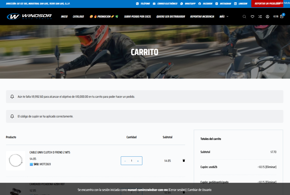Open the Promocion menu item
Viewport: 290px width, 195px height.
(104, 17)
